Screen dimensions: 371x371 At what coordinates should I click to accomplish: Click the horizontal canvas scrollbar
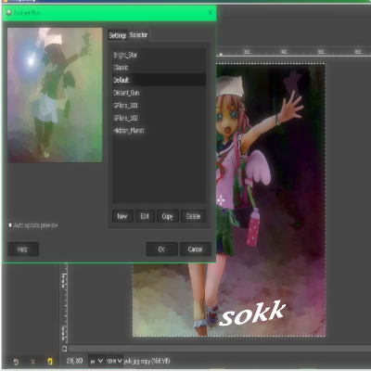(x=219, y=349)
